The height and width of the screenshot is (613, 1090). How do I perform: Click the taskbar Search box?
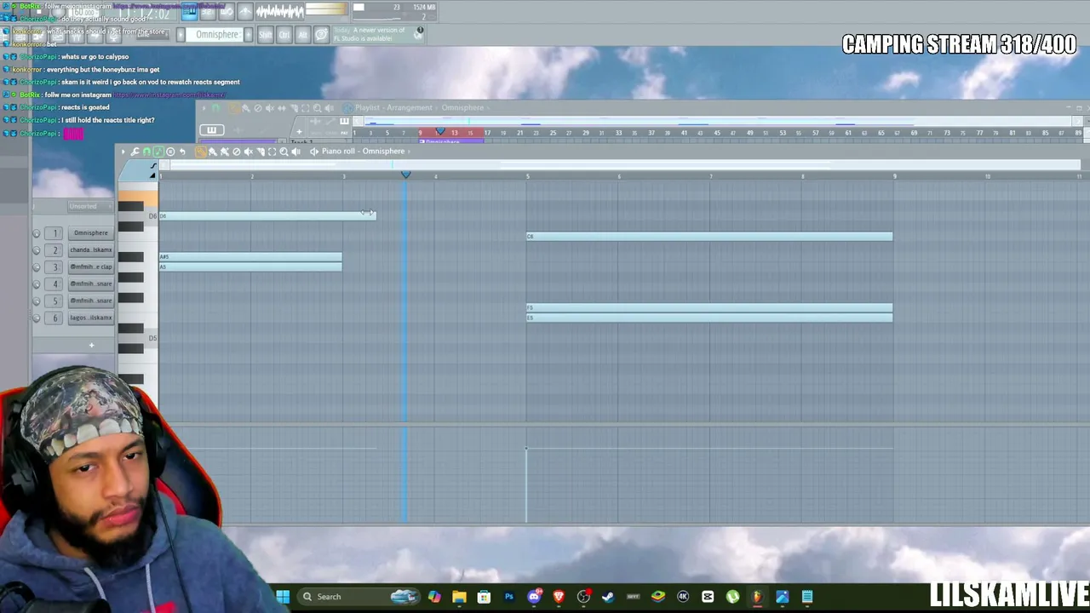(360, 597)
